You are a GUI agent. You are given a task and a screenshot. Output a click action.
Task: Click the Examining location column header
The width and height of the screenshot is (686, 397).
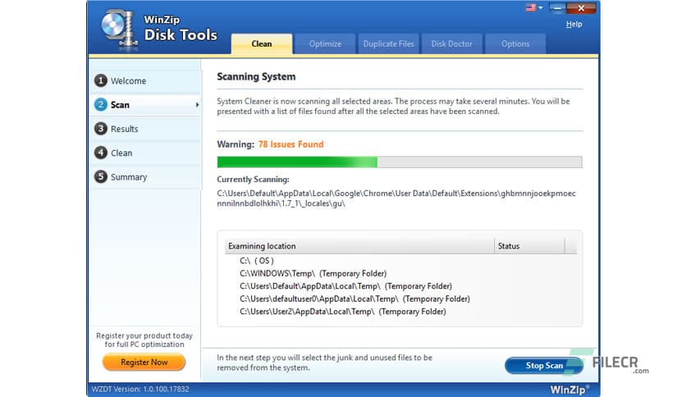click(x=359, y=246)
